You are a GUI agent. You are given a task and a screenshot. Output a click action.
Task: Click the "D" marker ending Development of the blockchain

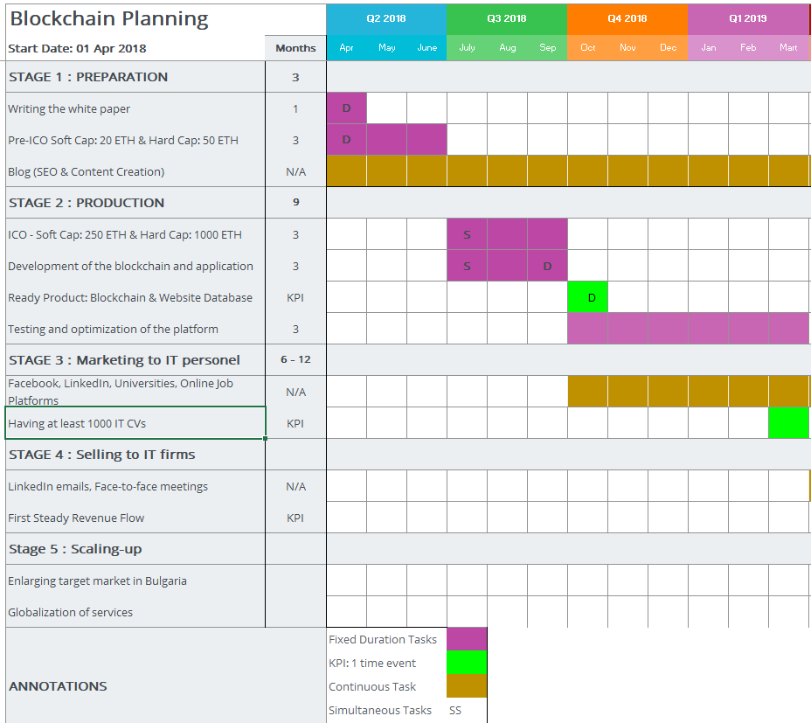547,266
